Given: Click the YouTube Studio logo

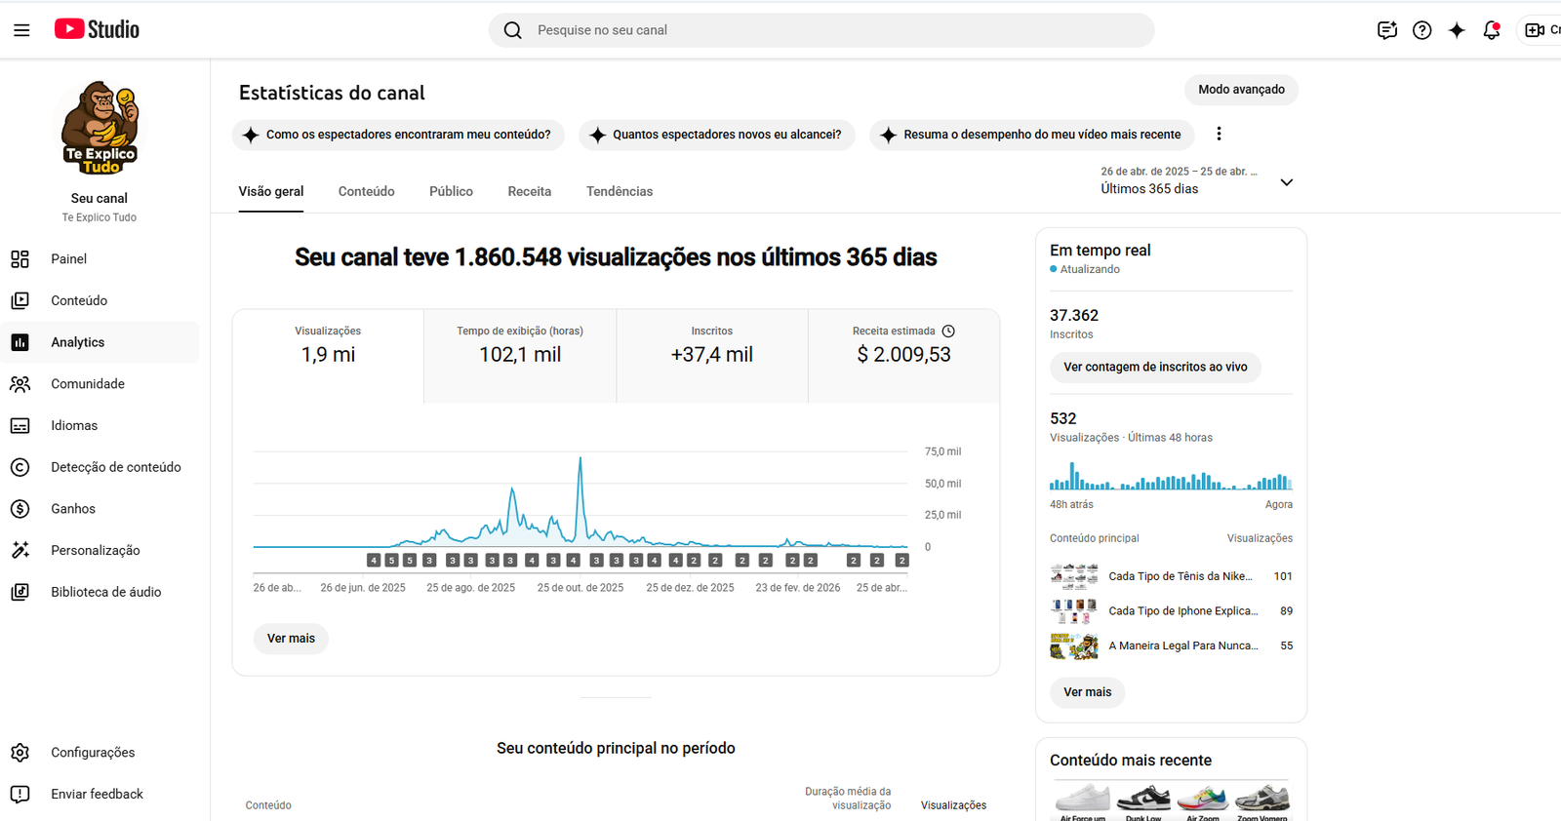Looking at the screenshot, I should pos(97,29).
